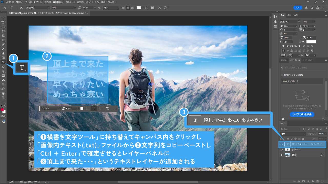Open more options on contextual task bar

tap(115, 109)
